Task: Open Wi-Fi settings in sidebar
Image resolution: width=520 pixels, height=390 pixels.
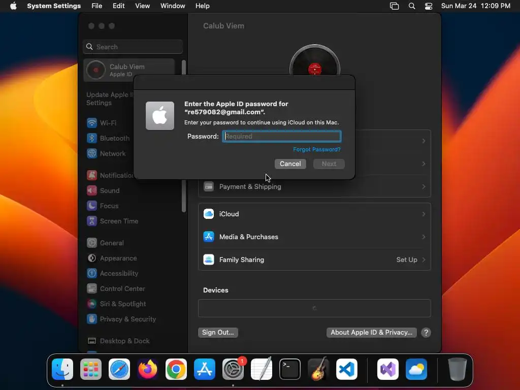Action: coord(101,123)
